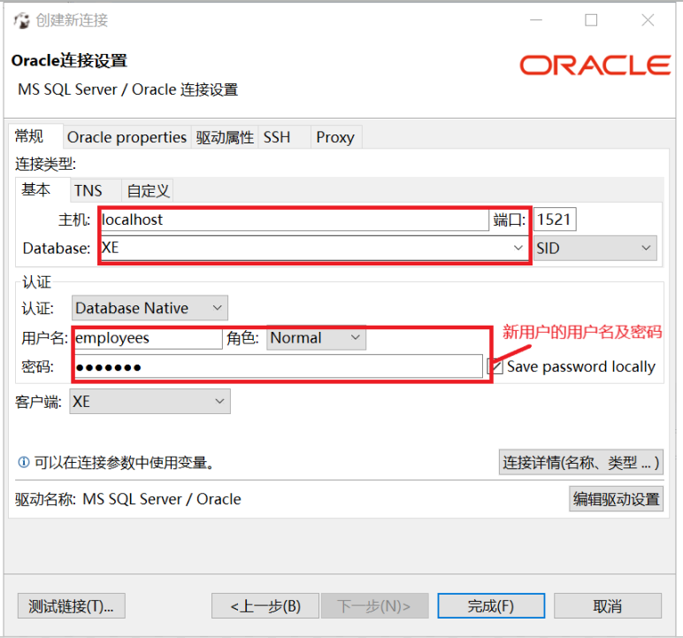
Task: Cancel with the 取消 button
Action: pos(608,606)
